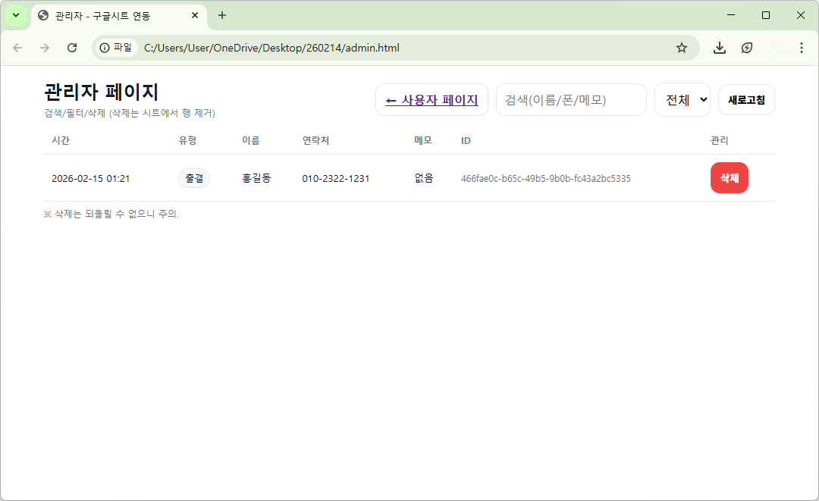Click the 출결 type badge in the row
Viewport: 819px width, 501px height.
[194, 178]
